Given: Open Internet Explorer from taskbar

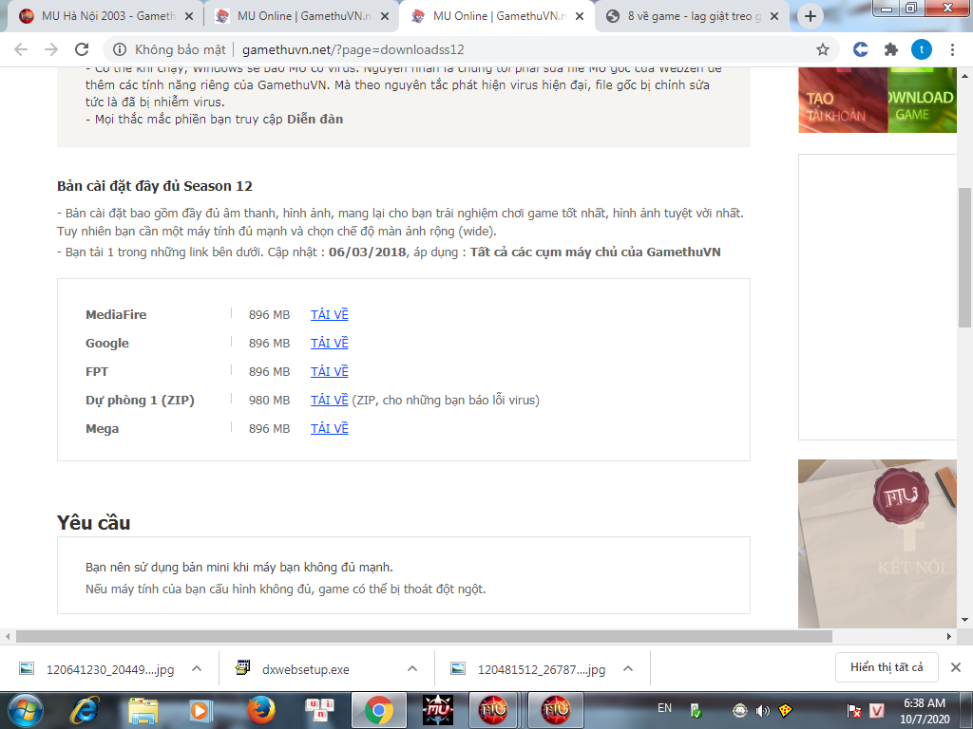Looking at the screenshot, I should pyautogui.click(x=87, y=710).
